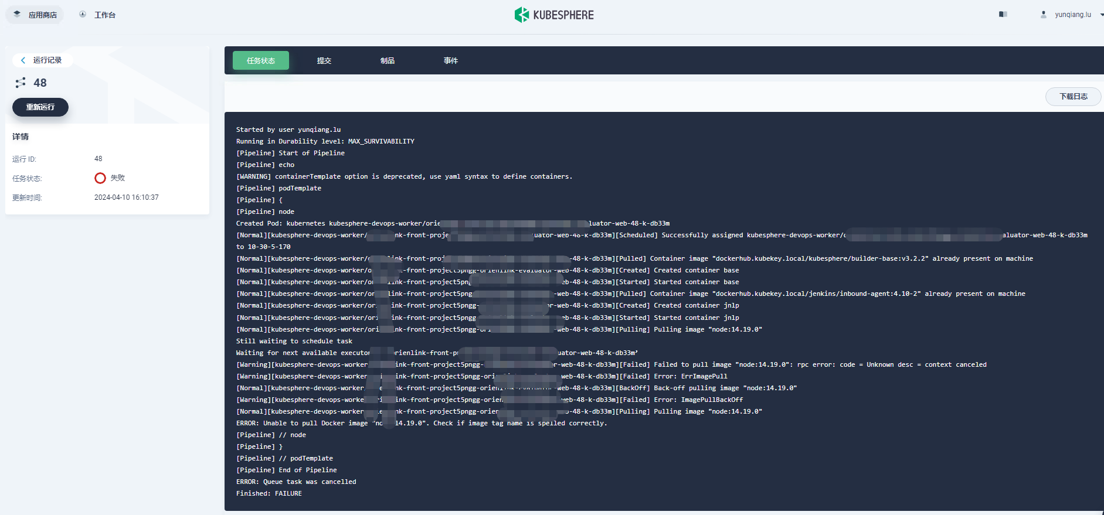Click the 'Error: ErrImagePull' log line
1104x515 pixels.
pos(481,376)
